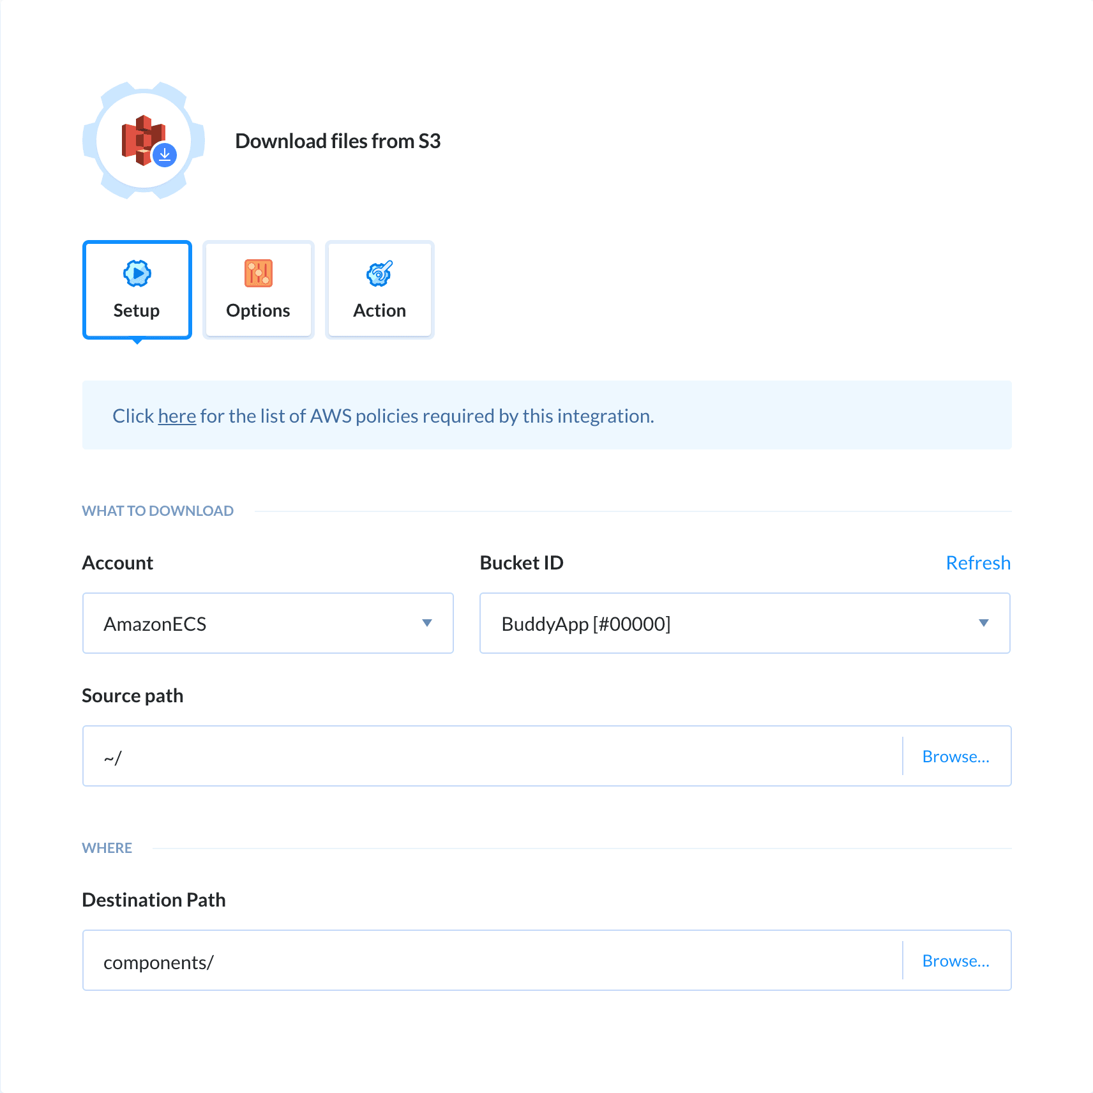
Task: Click the here link for AWS policies
Action: click(177, 416)
